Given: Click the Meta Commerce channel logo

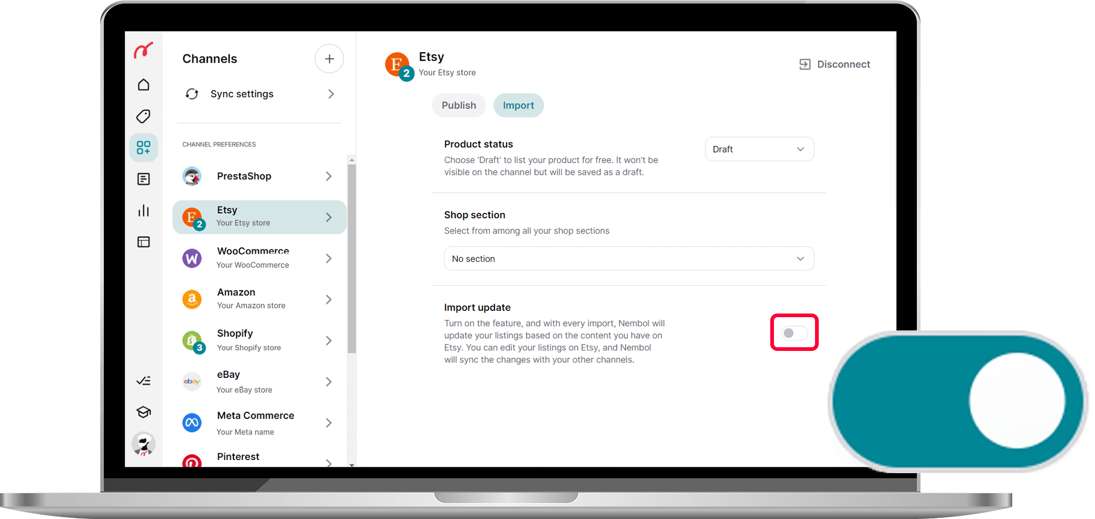Looking at the screenshot, I should point(192,423).
